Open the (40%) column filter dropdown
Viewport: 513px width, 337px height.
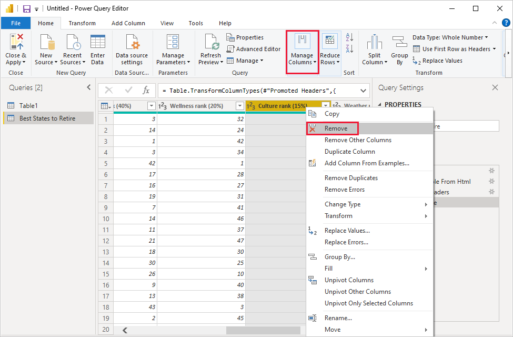151,106
